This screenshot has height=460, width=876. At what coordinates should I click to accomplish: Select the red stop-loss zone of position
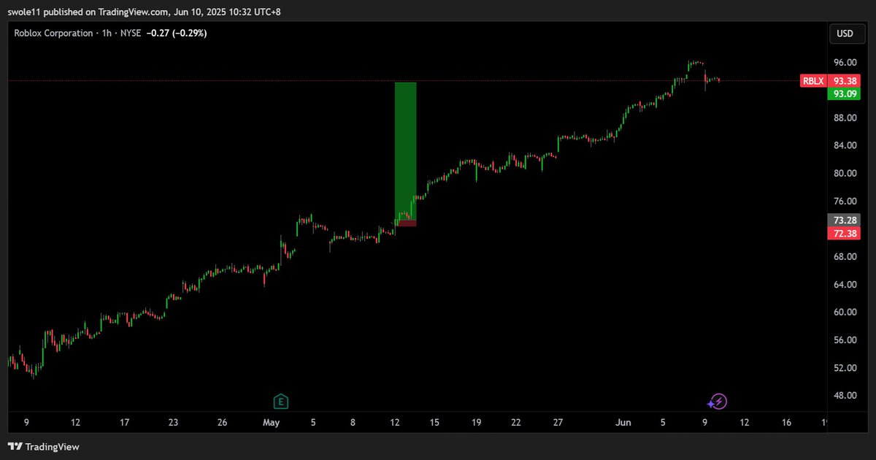tap(407, 223)
